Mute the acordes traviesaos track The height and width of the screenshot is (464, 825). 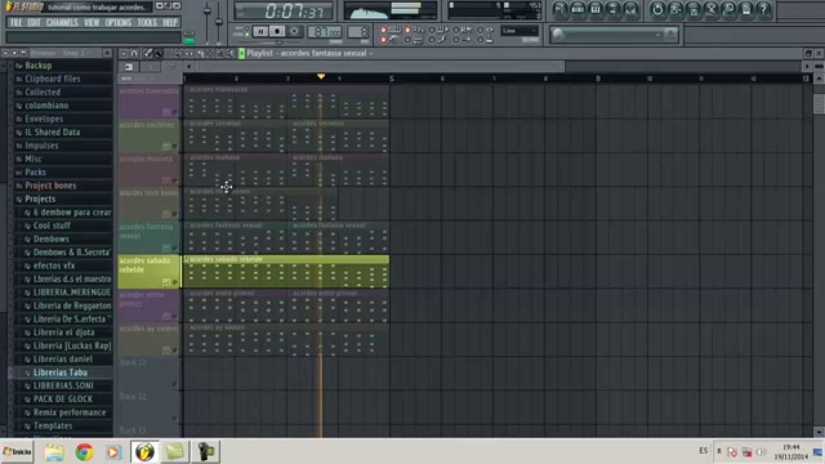(x=175, y=112)
